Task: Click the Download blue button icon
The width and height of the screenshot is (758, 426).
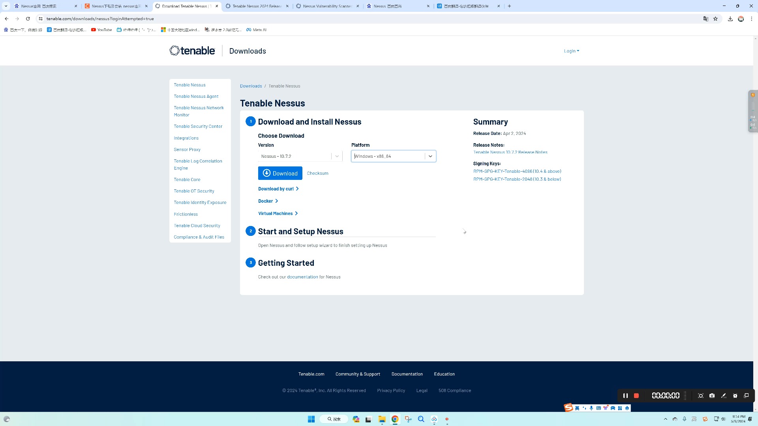Action: tap(281, 174)
